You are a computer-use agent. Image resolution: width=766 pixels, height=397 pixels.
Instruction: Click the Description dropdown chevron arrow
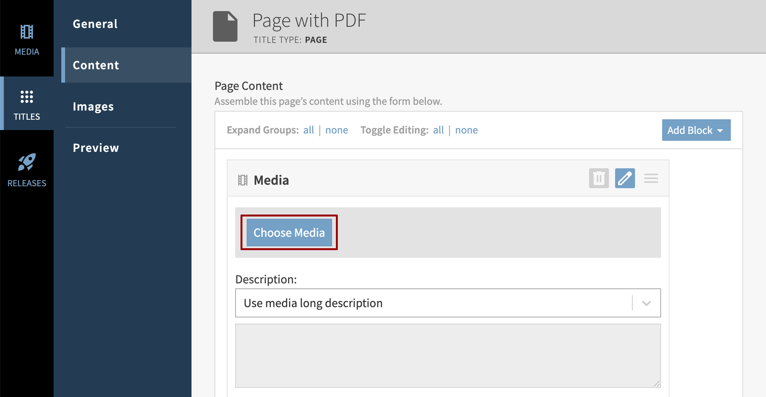pos(647,303)
